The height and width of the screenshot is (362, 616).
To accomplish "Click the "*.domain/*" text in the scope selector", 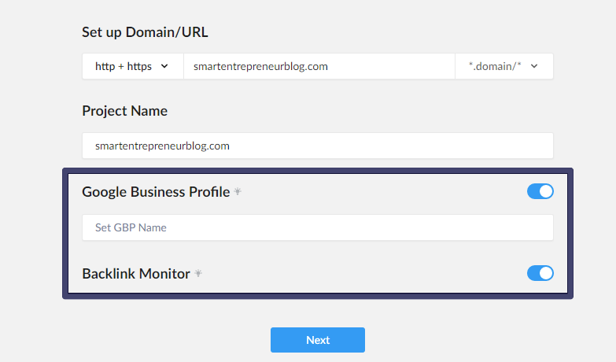I will point(495,66).
